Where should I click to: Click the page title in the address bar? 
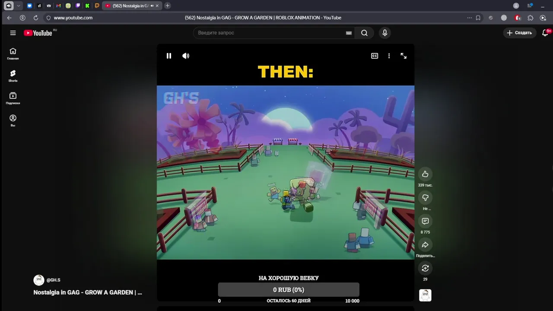pos(263,18)
